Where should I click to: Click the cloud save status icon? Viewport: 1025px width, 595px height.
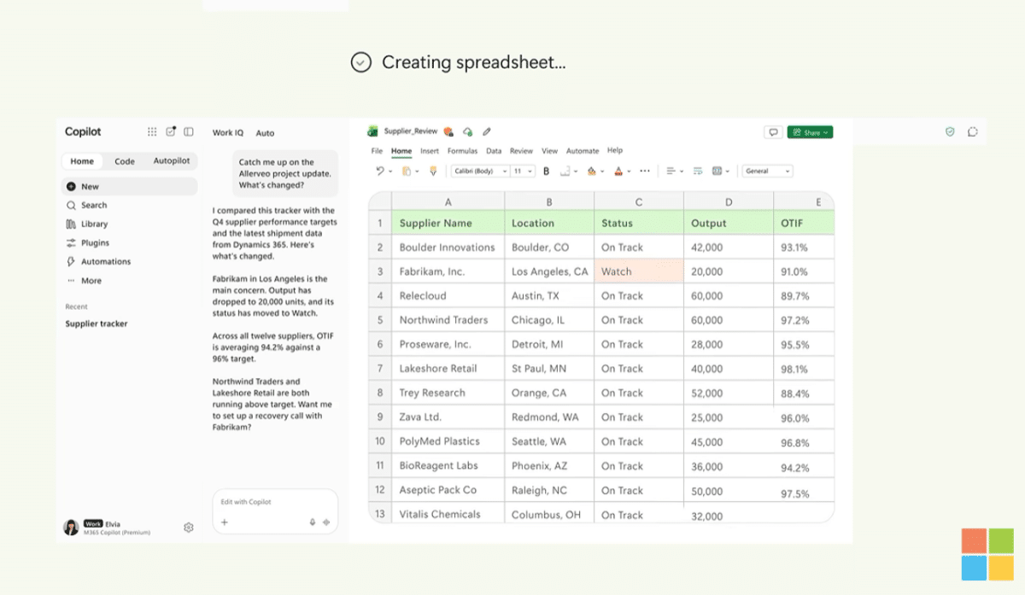(x=467, y=131)
